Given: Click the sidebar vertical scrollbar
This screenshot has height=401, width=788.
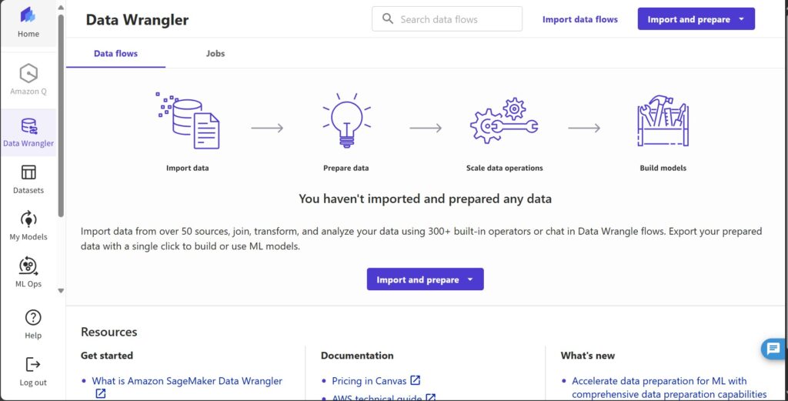Looking at the screenshot, I should [x=61, y=115].
